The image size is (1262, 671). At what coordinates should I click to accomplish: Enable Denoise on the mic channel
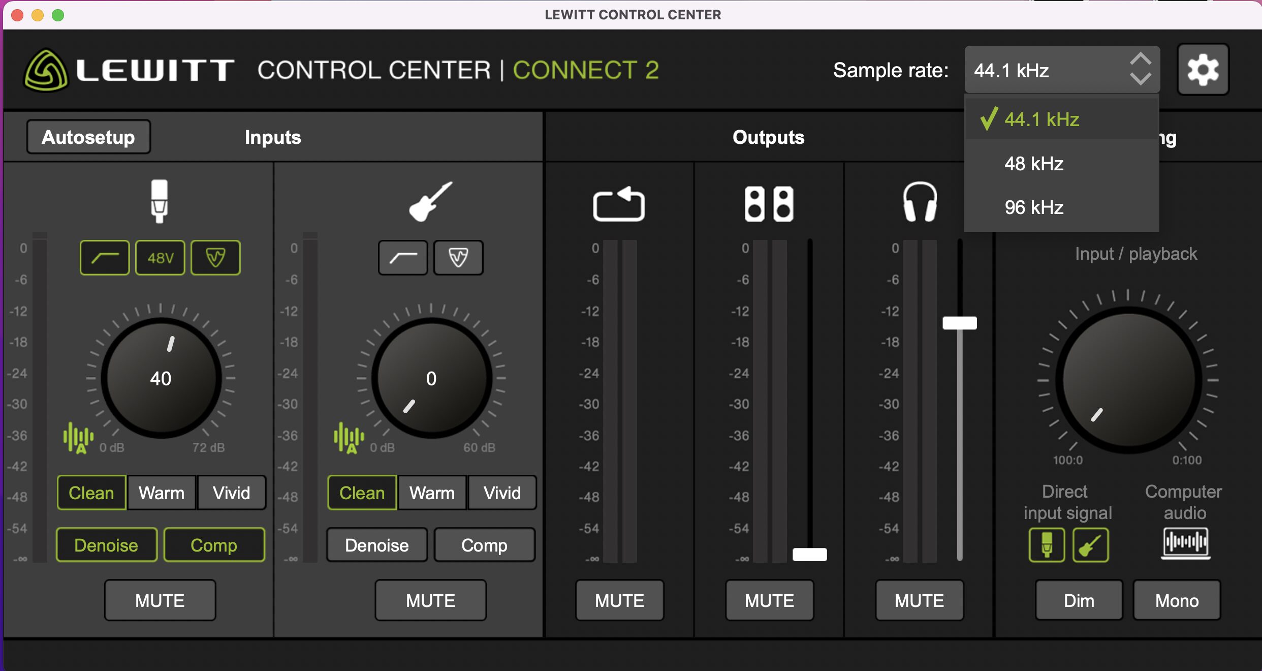(106, 545)
